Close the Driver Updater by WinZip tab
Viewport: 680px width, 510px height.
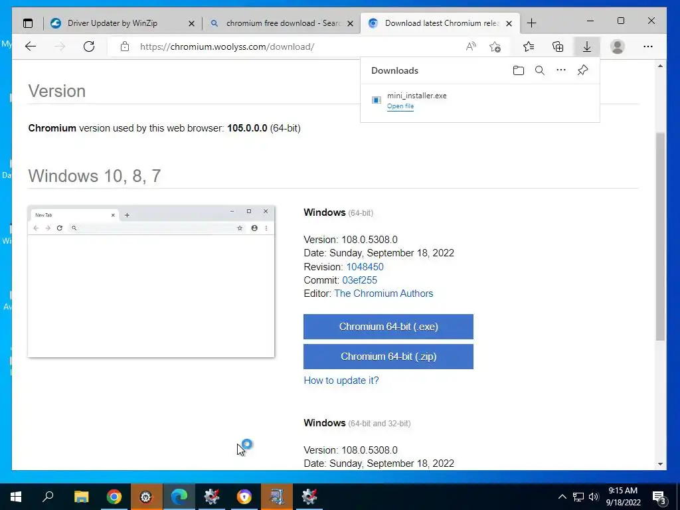click(191, 23)
